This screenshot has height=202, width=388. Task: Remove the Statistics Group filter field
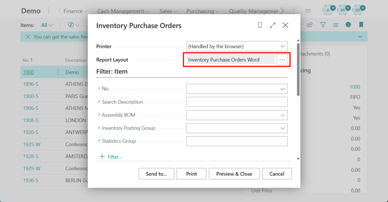[x=99, y=141]
